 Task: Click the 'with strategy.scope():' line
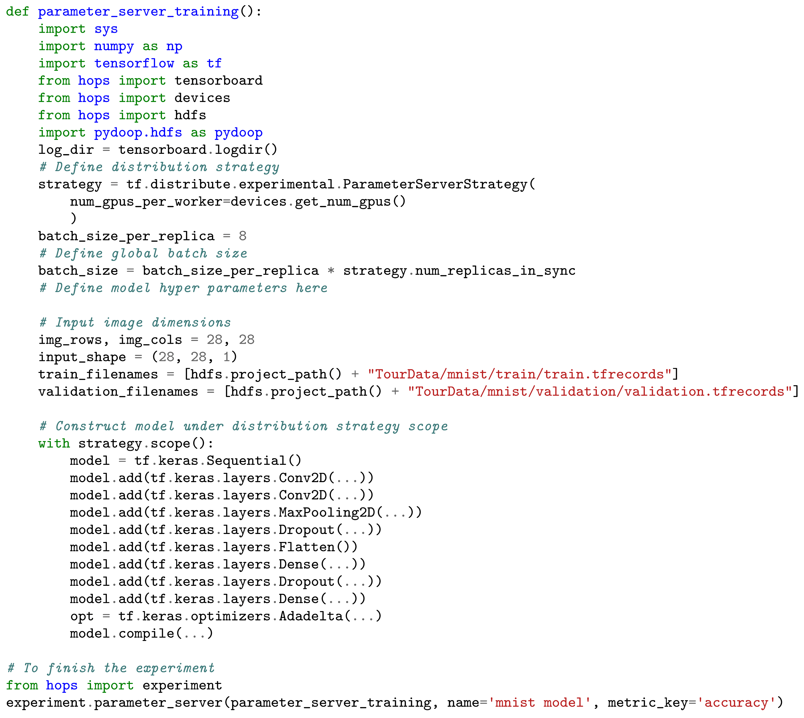(x=125, y=443)
